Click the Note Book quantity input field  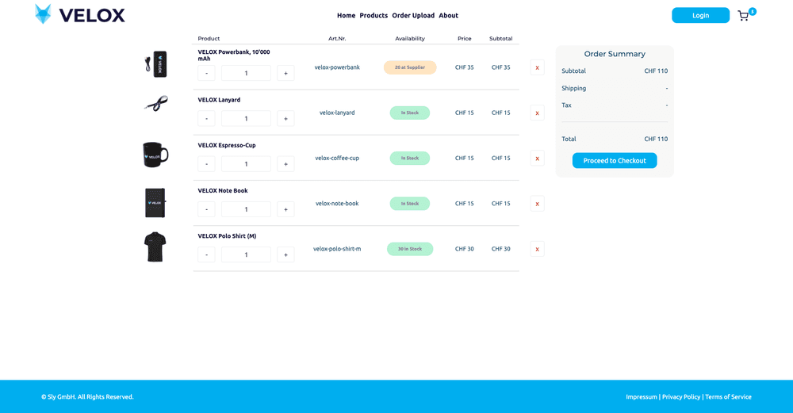[247, 209]
